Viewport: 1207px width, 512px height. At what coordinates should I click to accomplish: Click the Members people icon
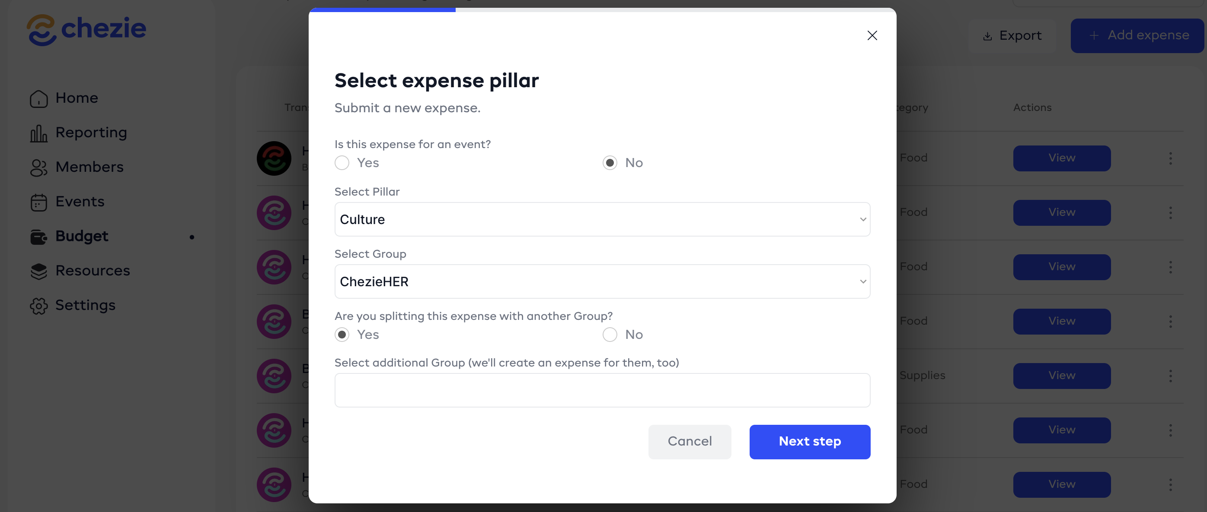tap(39, 168)
